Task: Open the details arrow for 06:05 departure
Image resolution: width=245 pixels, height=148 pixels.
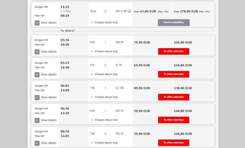Action: (37, 97)
